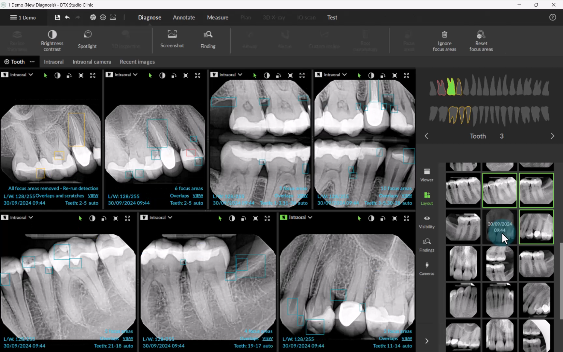Click Ignore focus areas

click(x=444, y=41)
